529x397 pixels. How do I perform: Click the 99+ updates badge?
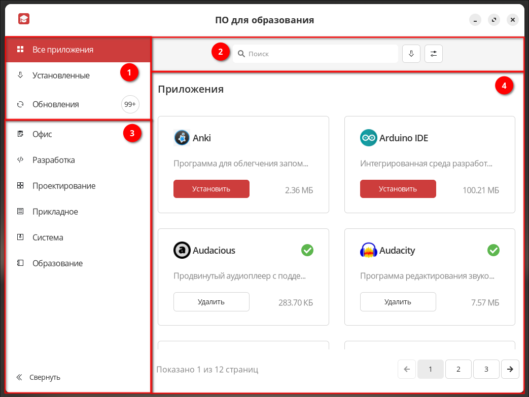130,104
